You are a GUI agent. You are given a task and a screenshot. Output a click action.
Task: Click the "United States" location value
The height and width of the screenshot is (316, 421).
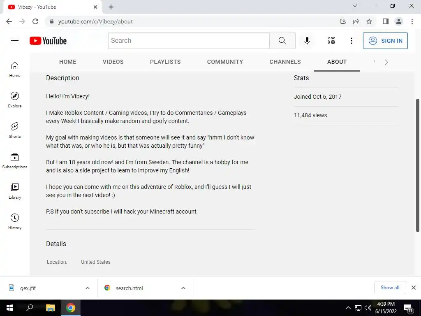pyautogui.click(x=95, y=262)
